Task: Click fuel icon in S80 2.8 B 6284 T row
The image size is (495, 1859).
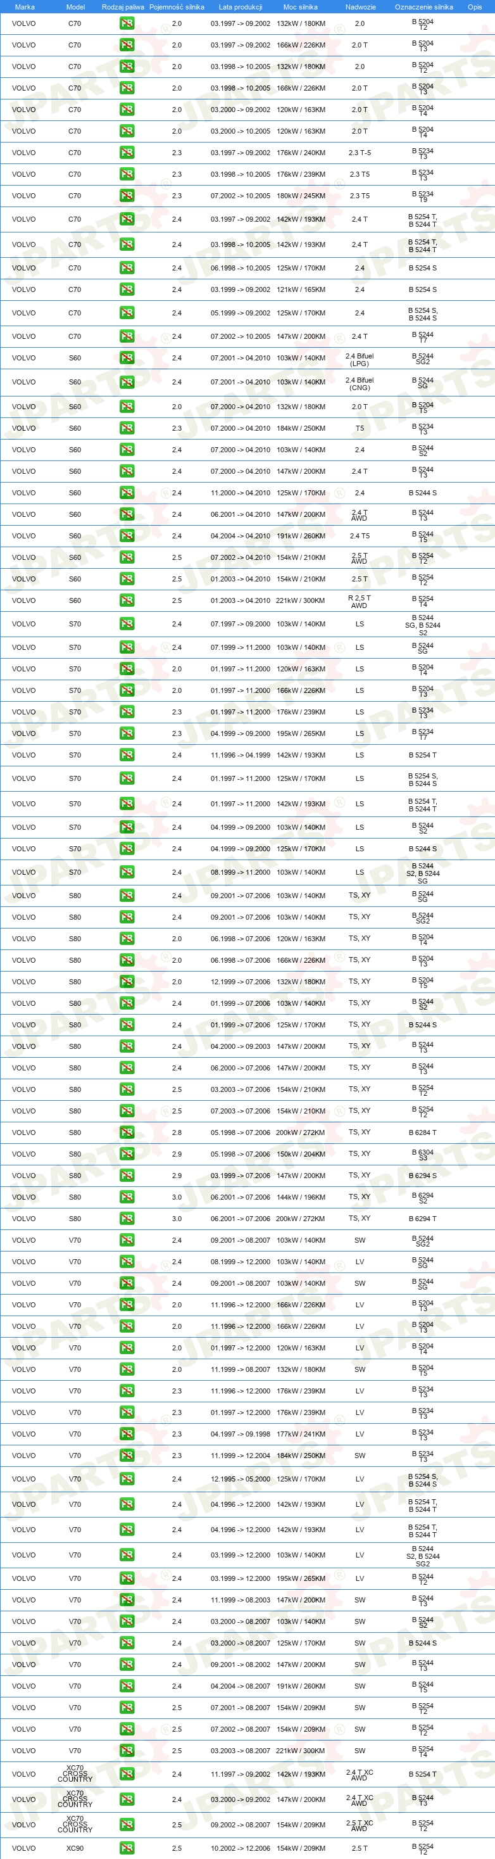Action: point(127,1133)
